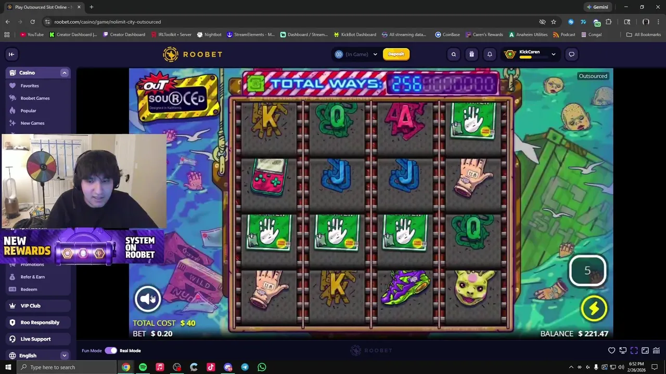Click the TOTAL COST $40 text
Screen dimensions: 666x374
164,323
